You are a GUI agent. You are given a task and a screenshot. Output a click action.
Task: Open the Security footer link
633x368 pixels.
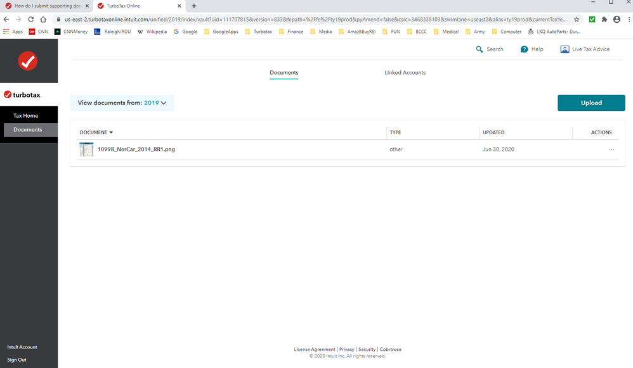pyautogui.click(x=367, y=350)
